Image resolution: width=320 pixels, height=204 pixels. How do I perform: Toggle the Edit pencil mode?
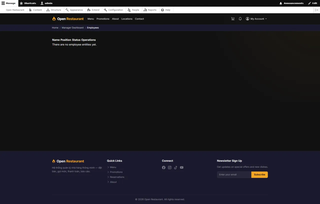pos(312,3)
